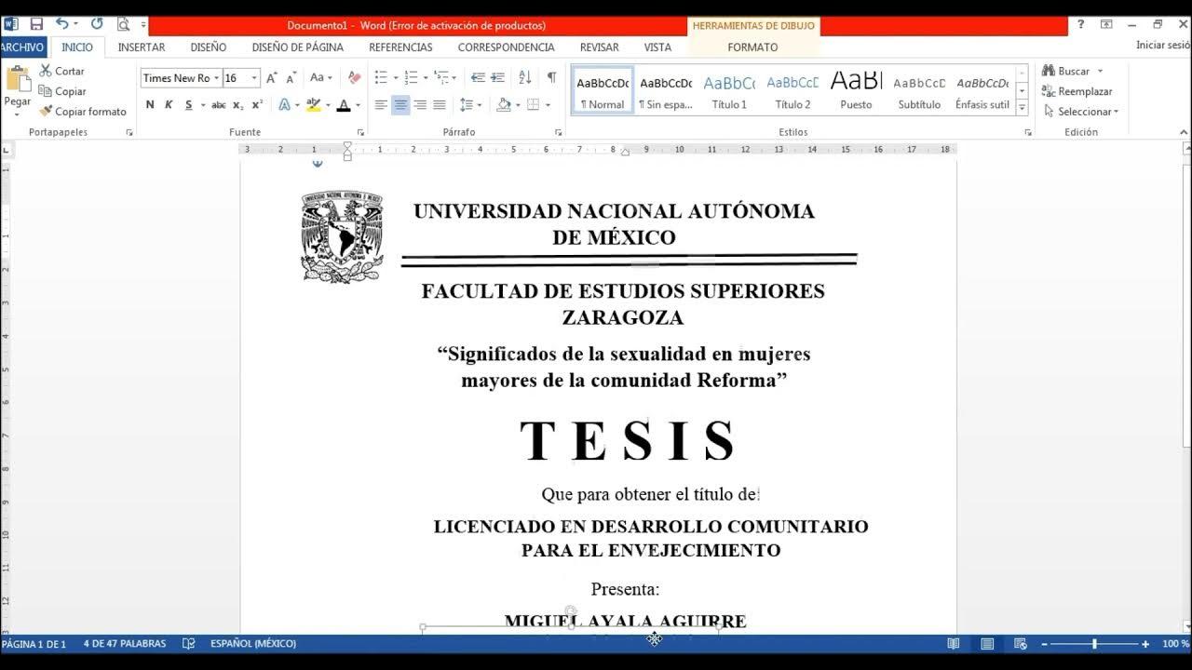Apply strikethrough formatting to text
1192x670 pixels.
click(x=220, y=104)
